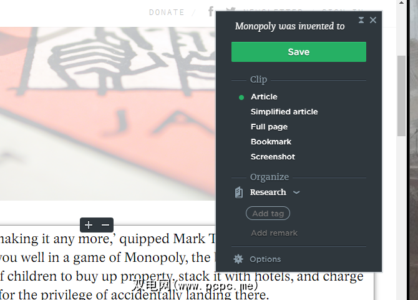Close the web clipper panel
The image size is (418, 300).
tap(373, 20)
